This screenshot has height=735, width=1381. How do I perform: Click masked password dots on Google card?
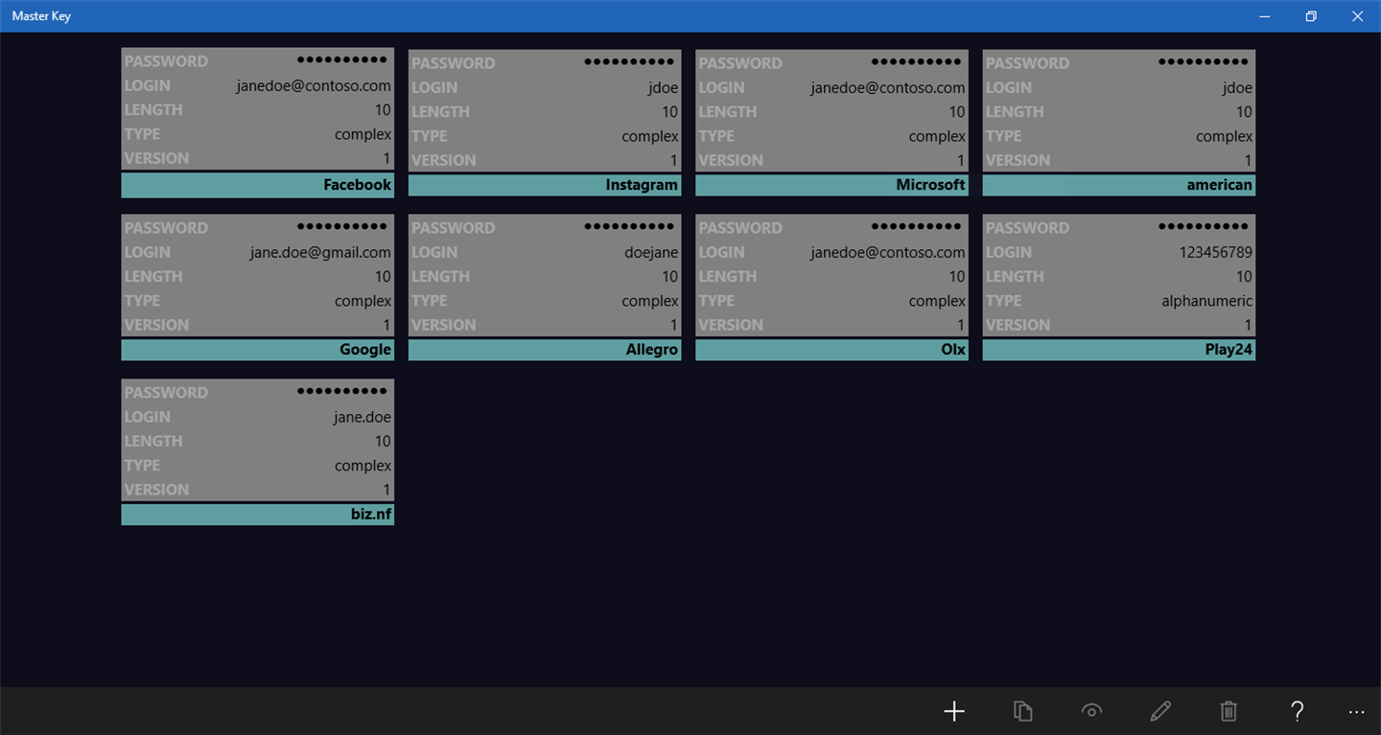pyautogui.click(x=343, y=228)
